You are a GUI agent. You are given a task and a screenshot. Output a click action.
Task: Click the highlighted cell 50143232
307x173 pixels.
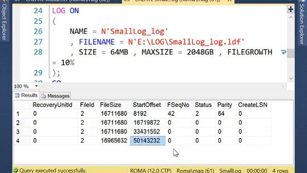[x=148, y=141]
